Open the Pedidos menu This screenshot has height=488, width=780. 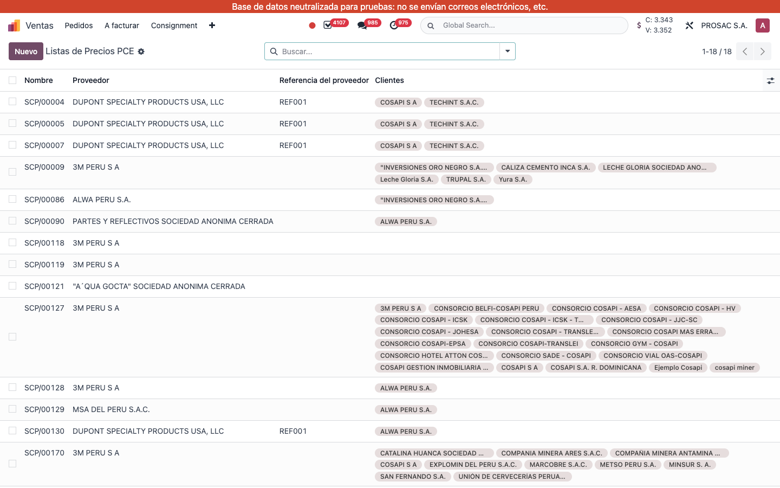click(79, 25)
